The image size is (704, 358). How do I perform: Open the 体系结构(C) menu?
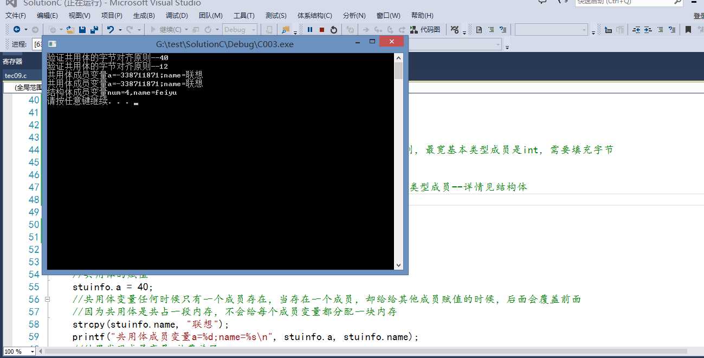(315, 15)
